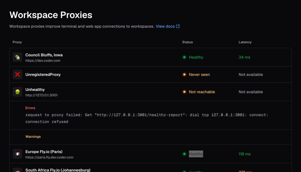
Task: Click the https://paris.fly.dev.coder.com URL text
Action: click(x=49, y=157)
